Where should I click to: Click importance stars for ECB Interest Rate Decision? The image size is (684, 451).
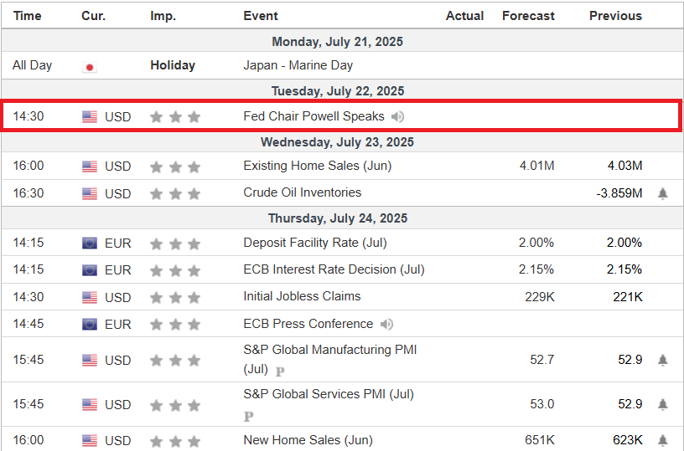click(x=175, y=270)
